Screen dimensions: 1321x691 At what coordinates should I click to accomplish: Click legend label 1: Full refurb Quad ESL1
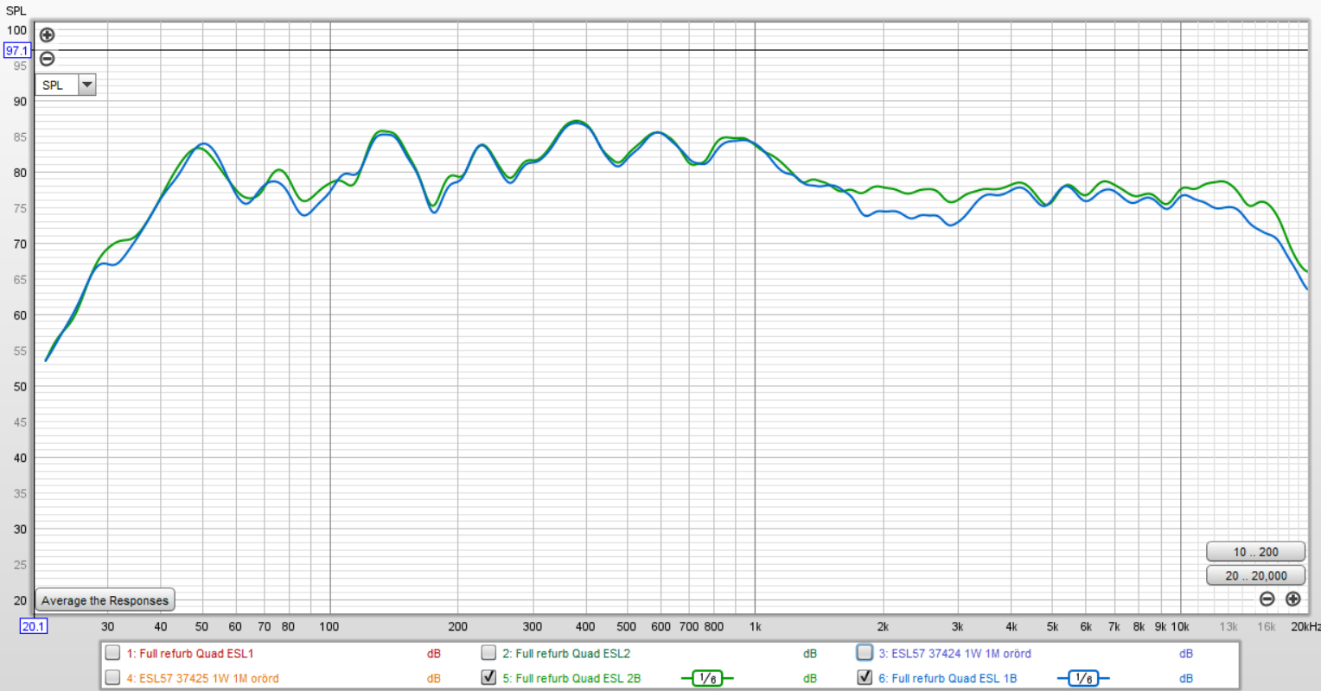click(x=190, y=654)
